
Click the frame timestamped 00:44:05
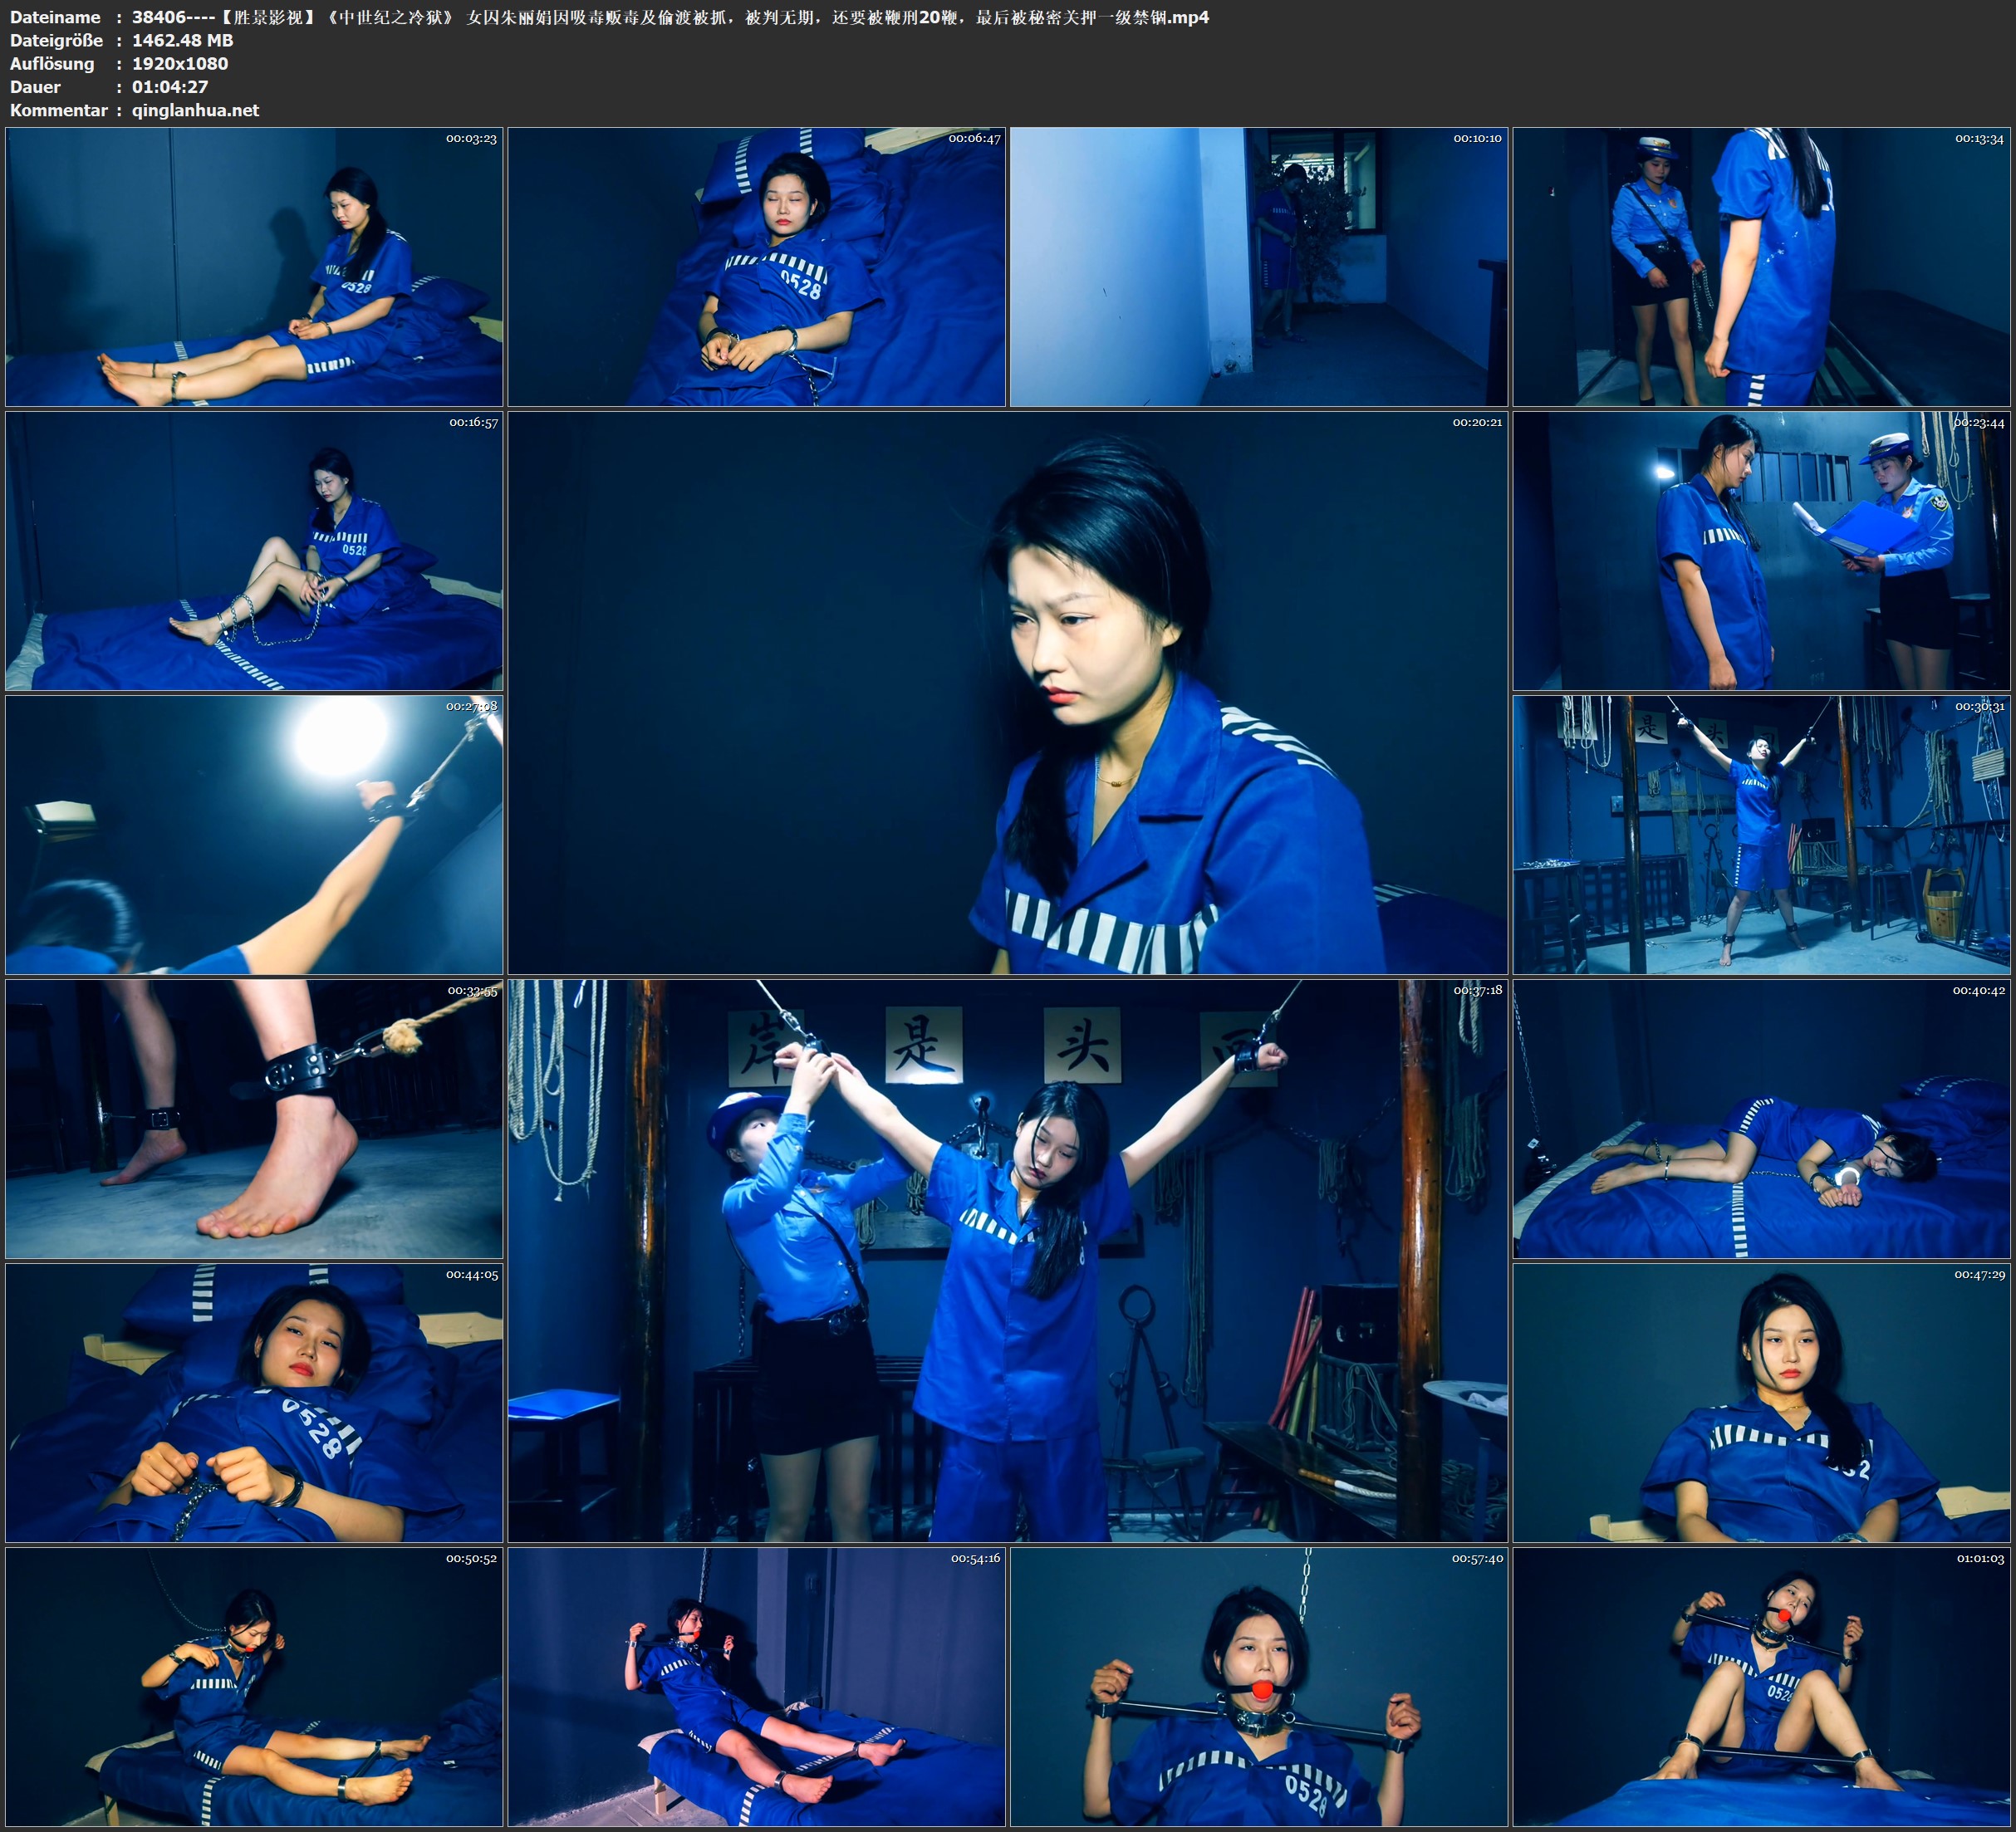pyautogui.click(x=254, y=1402)
